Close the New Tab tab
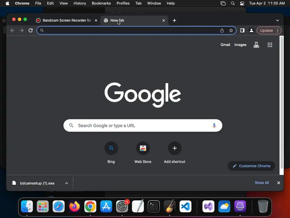This screenshot has width=290, height=218. pyautogui.click(x=164, y=20)
